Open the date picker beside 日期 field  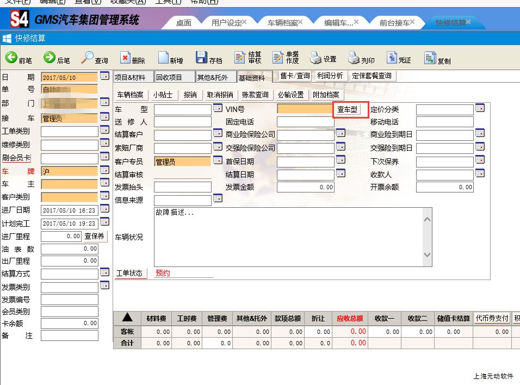[x=104, y=76]
